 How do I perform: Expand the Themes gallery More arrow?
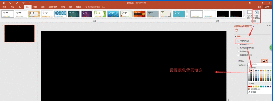(187, 17)
